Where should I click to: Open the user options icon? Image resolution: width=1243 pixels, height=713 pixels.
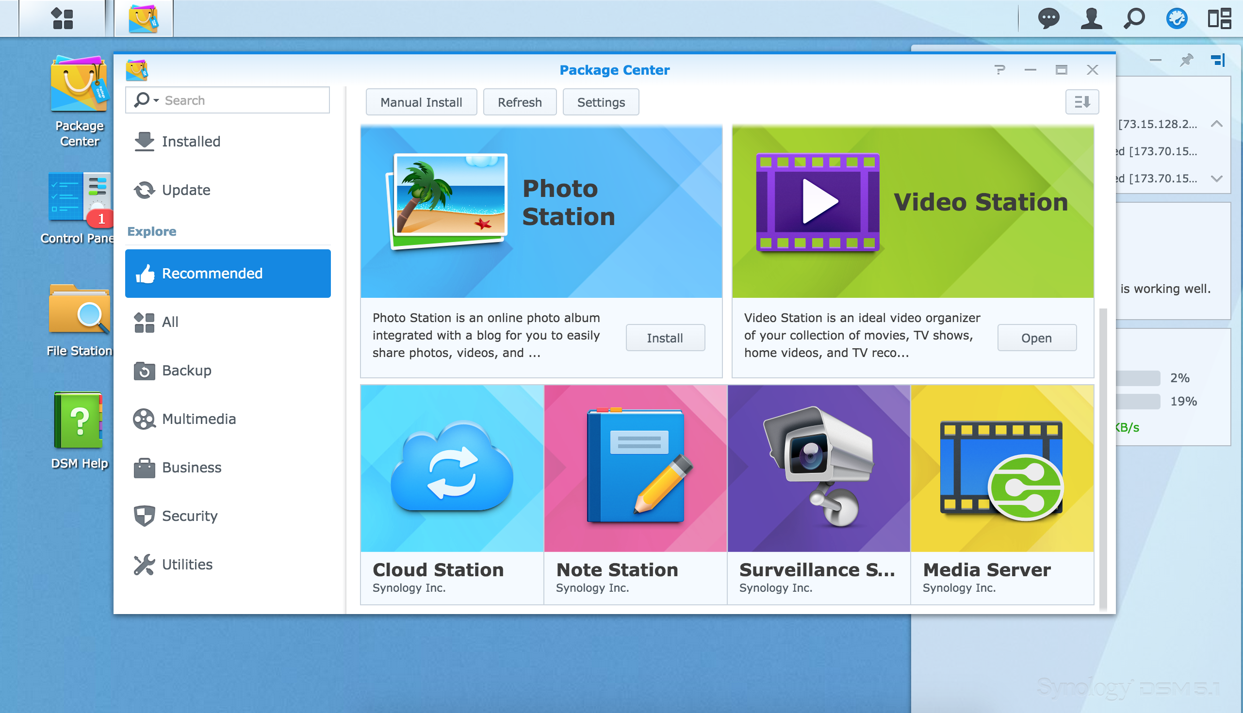[x=1091, y=18]
